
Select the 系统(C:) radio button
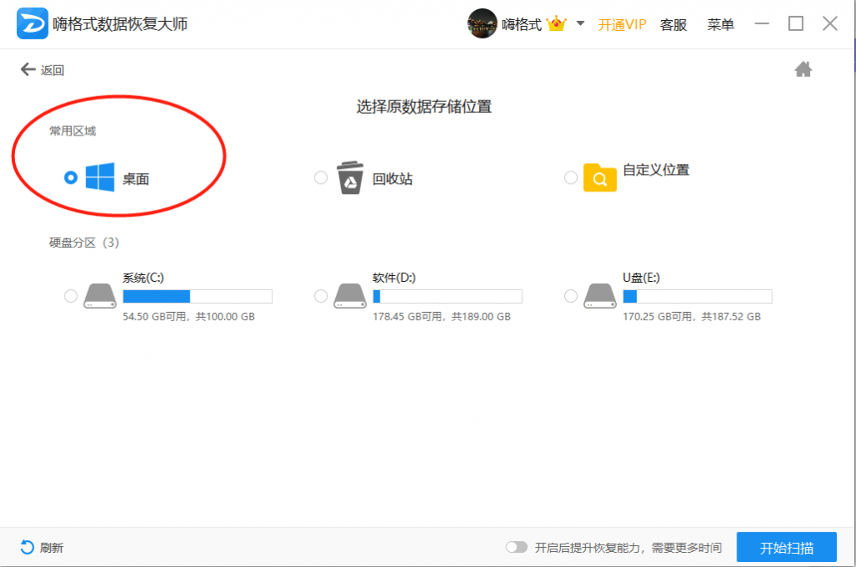(70, 296)
